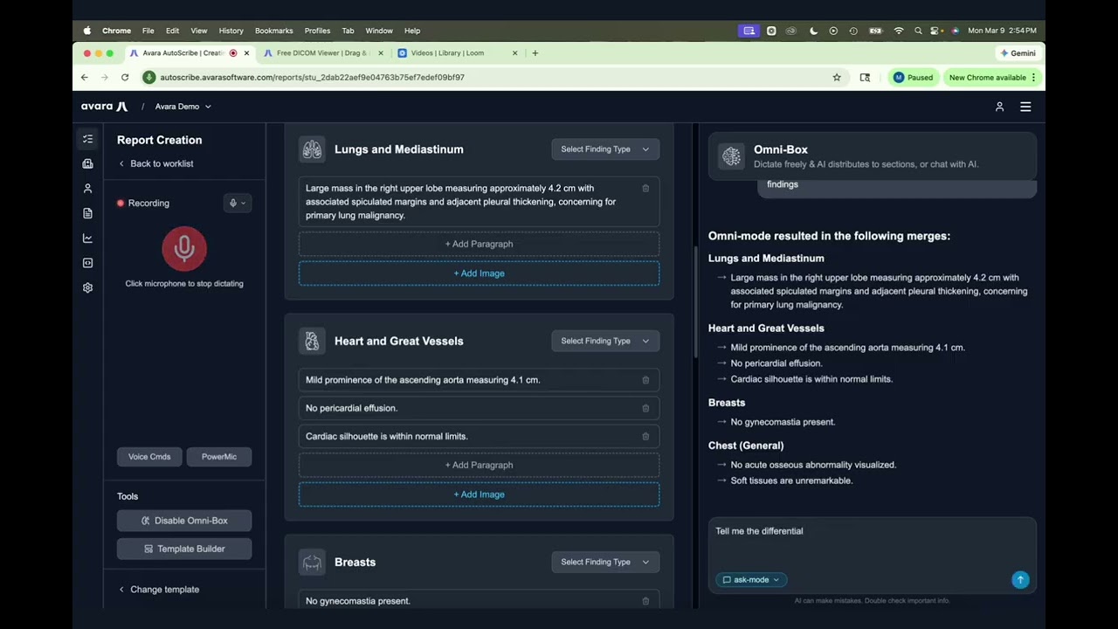Open the Chrome History menu
Viewport: 1118px width, 629px height.
point(231,31)
